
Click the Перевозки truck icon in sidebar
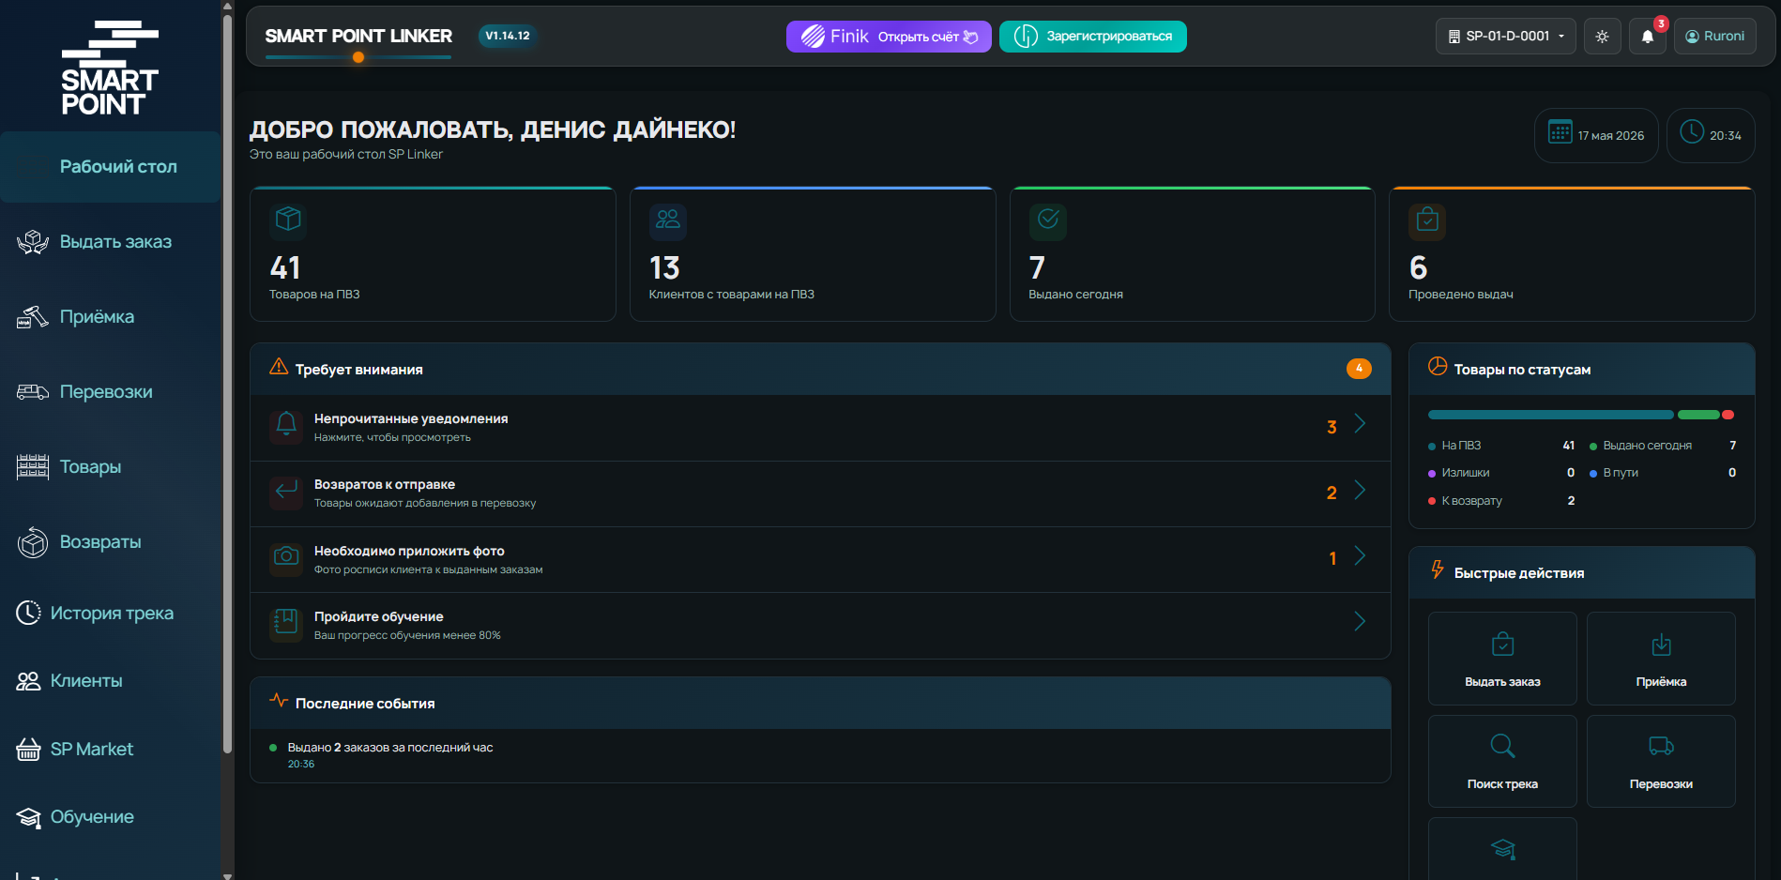[x=33, y=392]
